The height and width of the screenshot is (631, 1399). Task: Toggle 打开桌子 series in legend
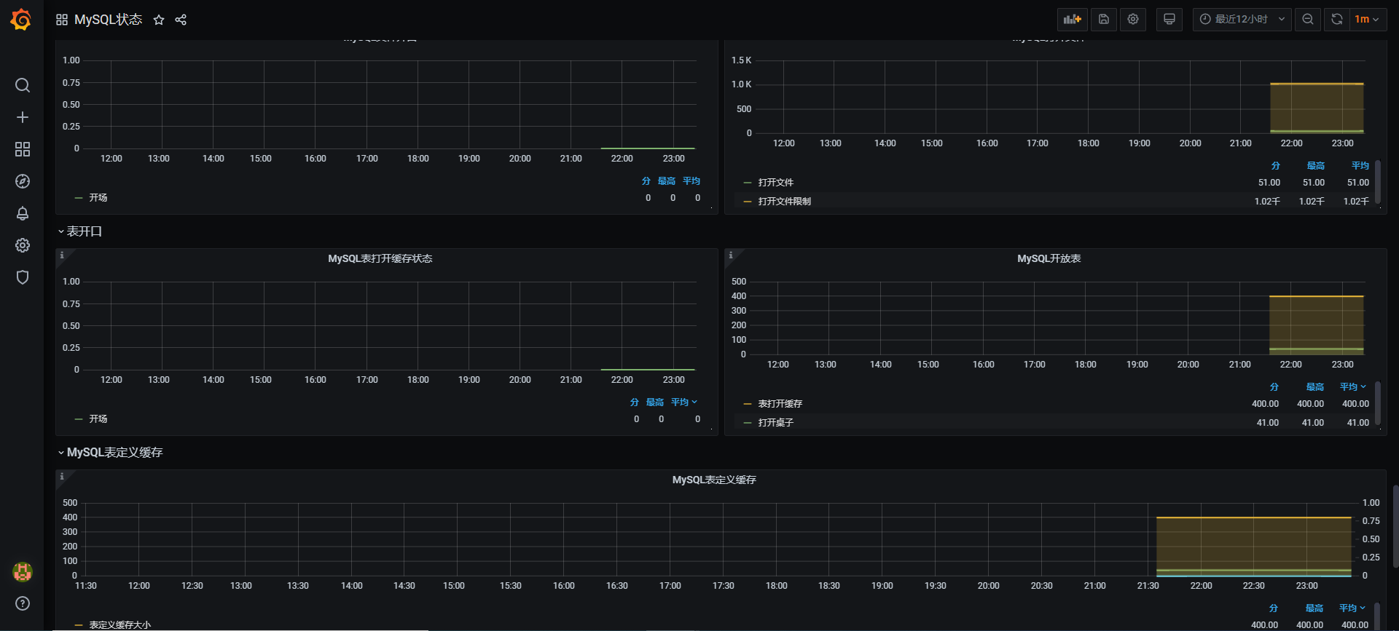(x=775, y=423)
